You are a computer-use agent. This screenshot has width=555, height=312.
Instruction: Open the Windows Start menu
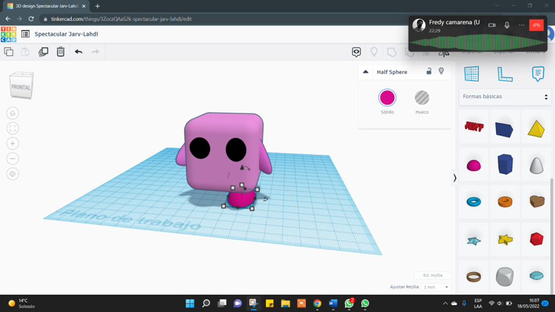(190, 303)
